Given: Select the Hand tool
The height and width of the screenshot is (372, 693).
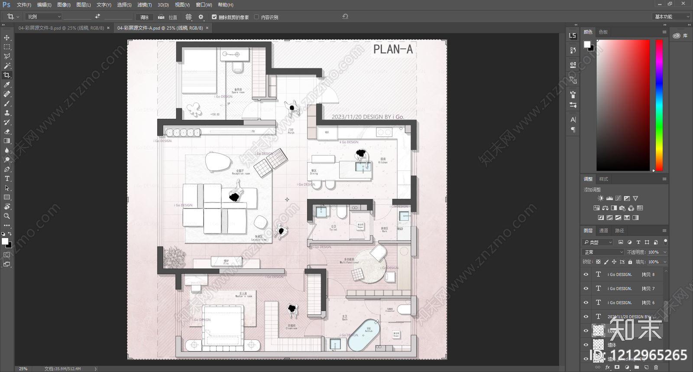Looking at the screenshot, I should coord(7,206).
